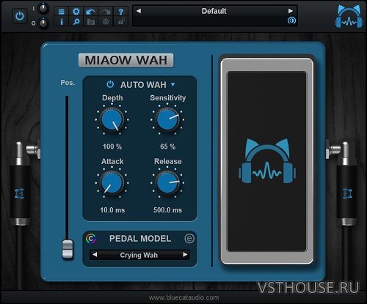Click the AUTO WAH section label
This screenshot has width=367, height=304.
pos(143,85)
